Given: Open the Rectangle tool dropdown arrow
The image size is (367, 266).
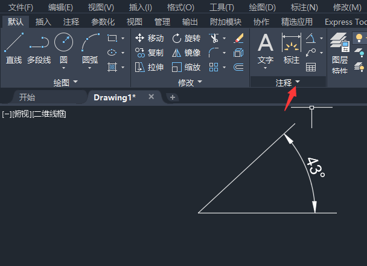Looking at the screenshot, I should (x=123, y=38).
